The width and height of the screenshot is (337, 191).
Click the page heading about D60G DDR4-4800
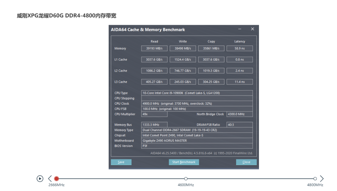click(x=66, y=16)
